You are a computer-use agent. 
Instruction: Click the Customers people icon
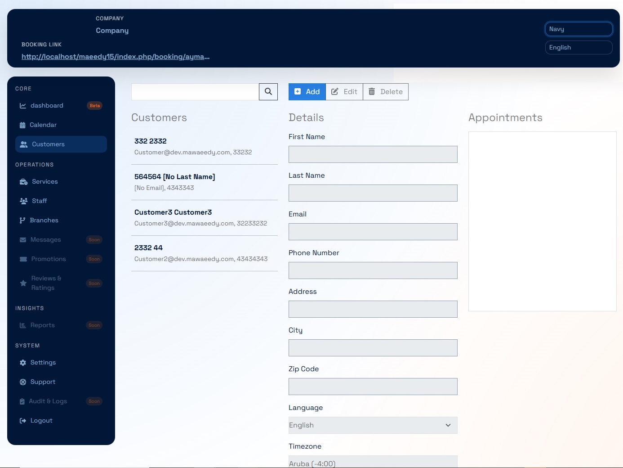[23, 144]
